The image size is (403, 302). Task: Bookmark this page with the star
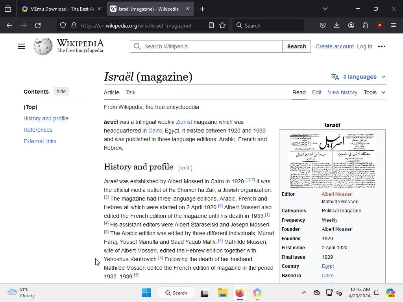pyautogui.click(x=222, y=26)
